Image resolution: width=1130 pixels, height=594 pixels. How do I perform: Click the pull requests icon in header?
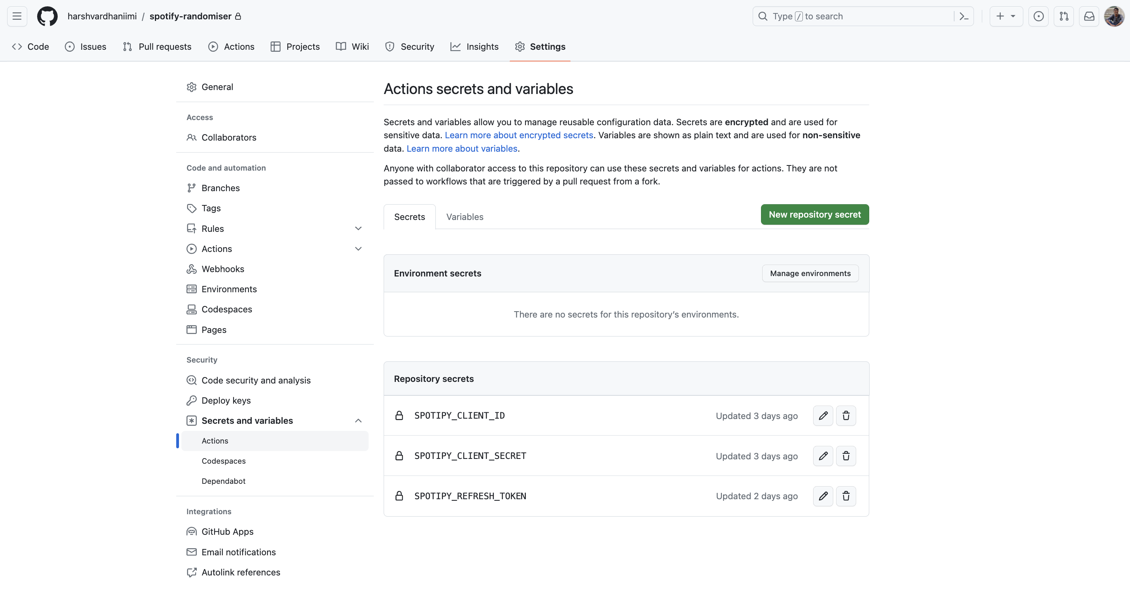1064,16
